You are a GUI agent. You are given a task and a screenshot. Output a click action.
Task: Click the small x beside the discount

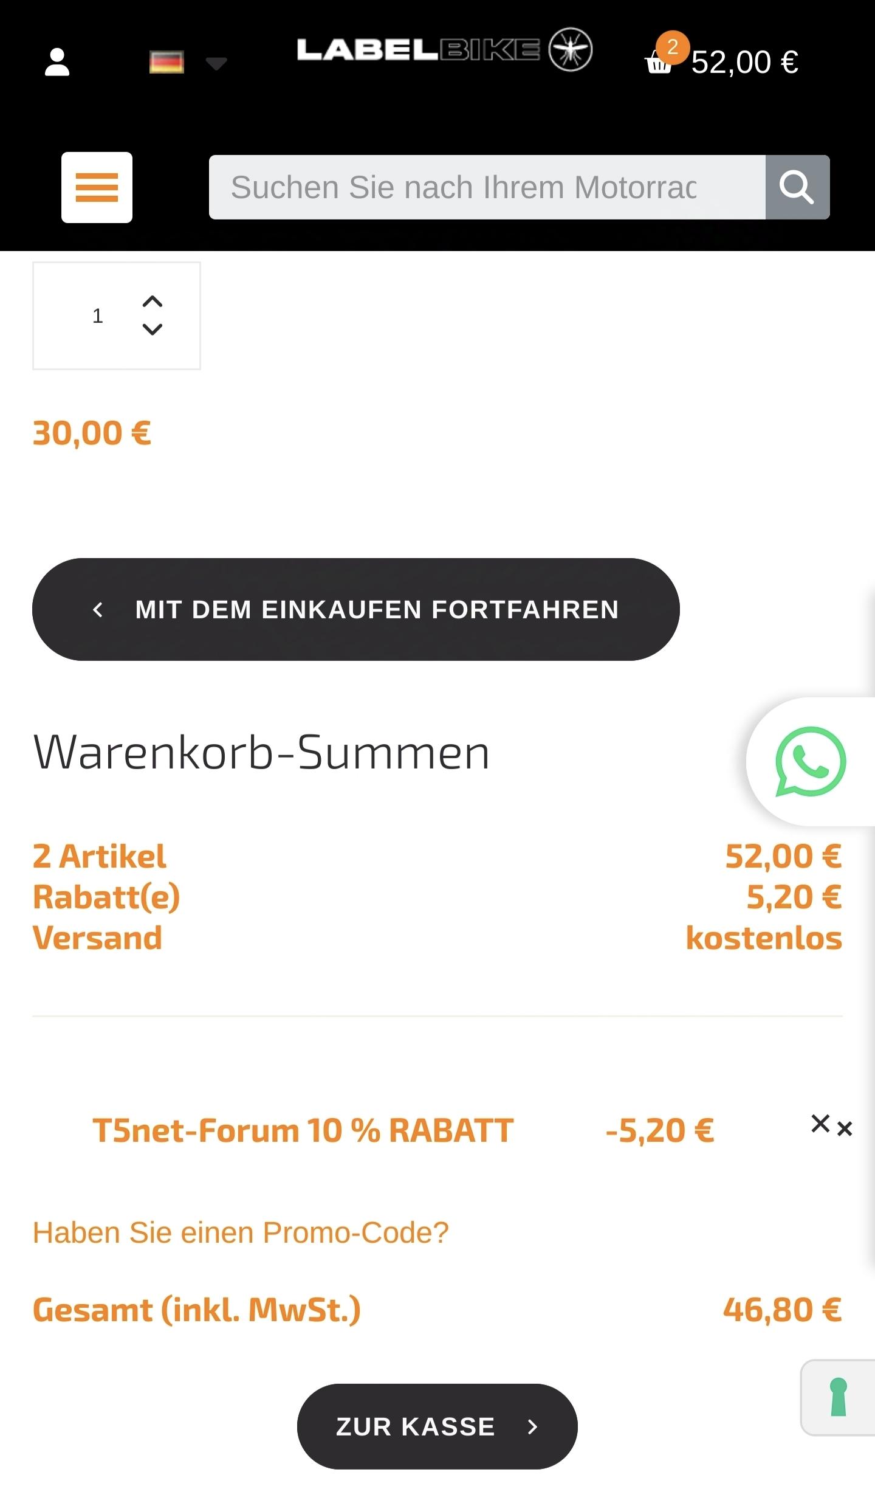click(x=845, y=1129)
